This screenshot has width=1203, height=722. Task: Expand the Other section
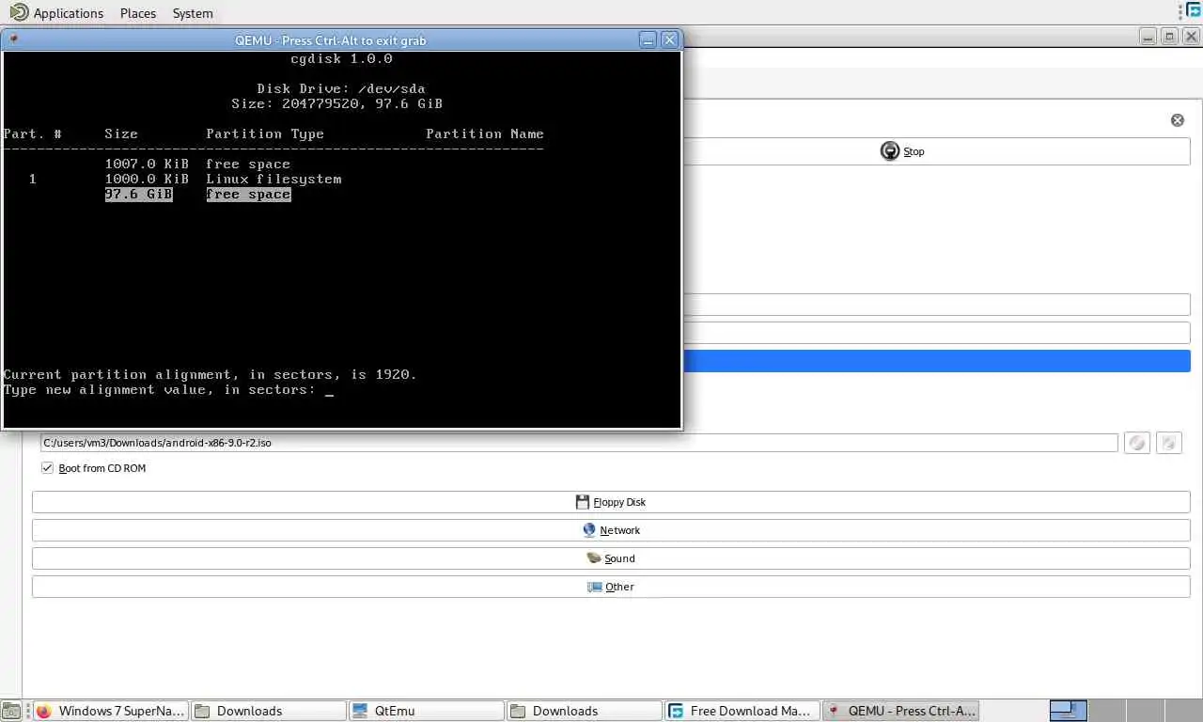coord(611,587)
